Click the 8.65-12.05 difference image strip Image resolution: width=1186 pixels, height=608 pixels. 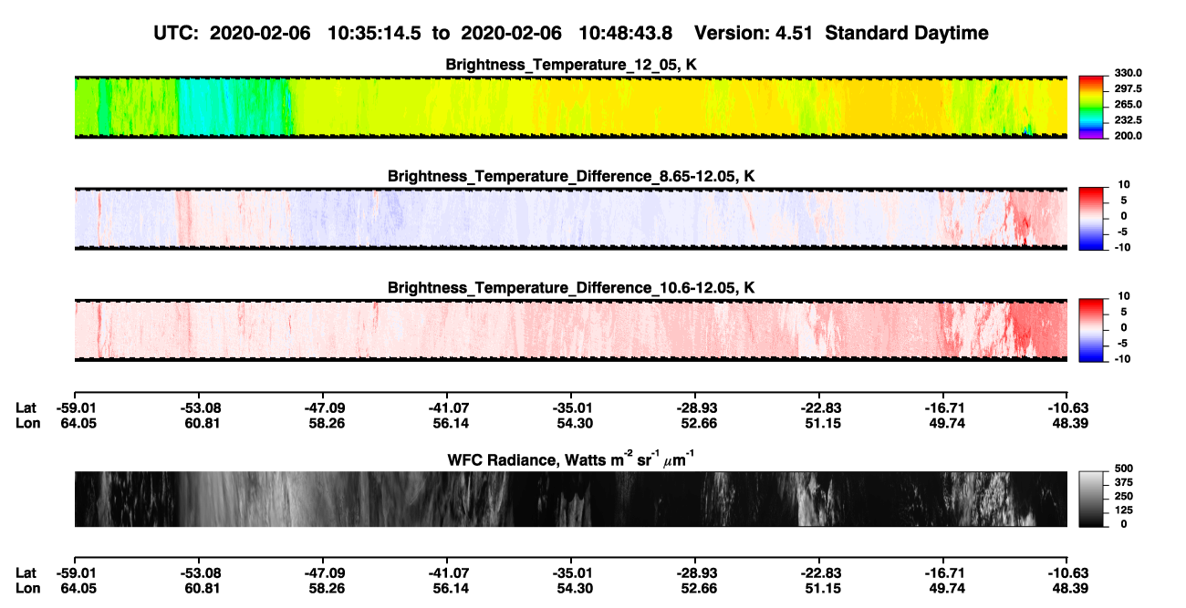pyautogui.click(x=570, y=219)
